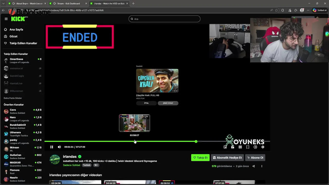
Task: Open panky channel in sidebar
Action: (x=23, y=142)
